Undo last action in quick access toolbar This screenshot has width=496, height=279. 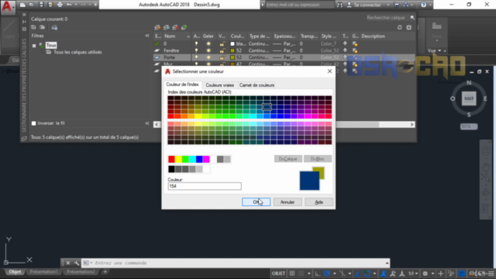pos(69,5)
